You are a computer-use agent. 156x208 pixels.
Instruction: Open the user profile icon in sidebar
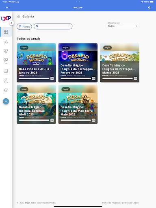[x=6, y=80]
